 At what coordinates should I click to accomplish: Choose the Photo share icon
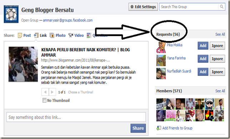pyautogui.click(x=52, y=35)
